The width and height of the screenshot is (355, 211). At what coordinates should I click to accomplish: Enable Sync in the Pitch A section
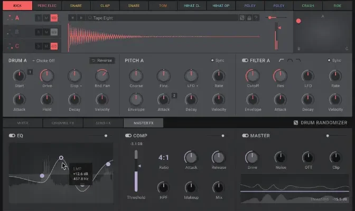pyautogui.click(x=213, y=61)
